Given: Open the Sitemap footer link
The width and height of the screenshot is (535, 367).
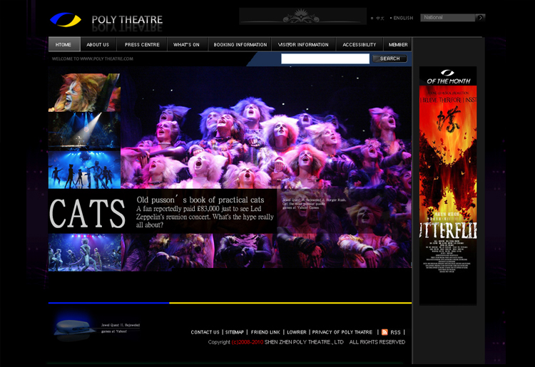Looking at the screenshot, I should coord(235,332).
